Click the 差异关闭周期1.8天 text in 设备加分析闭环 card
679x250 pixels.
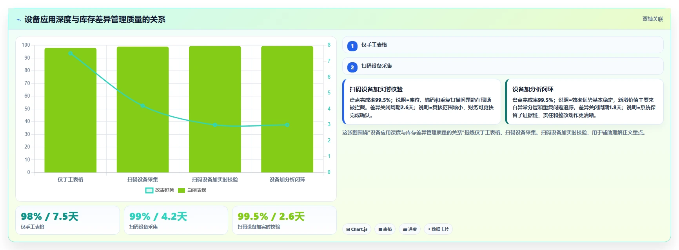coord(600,107)
